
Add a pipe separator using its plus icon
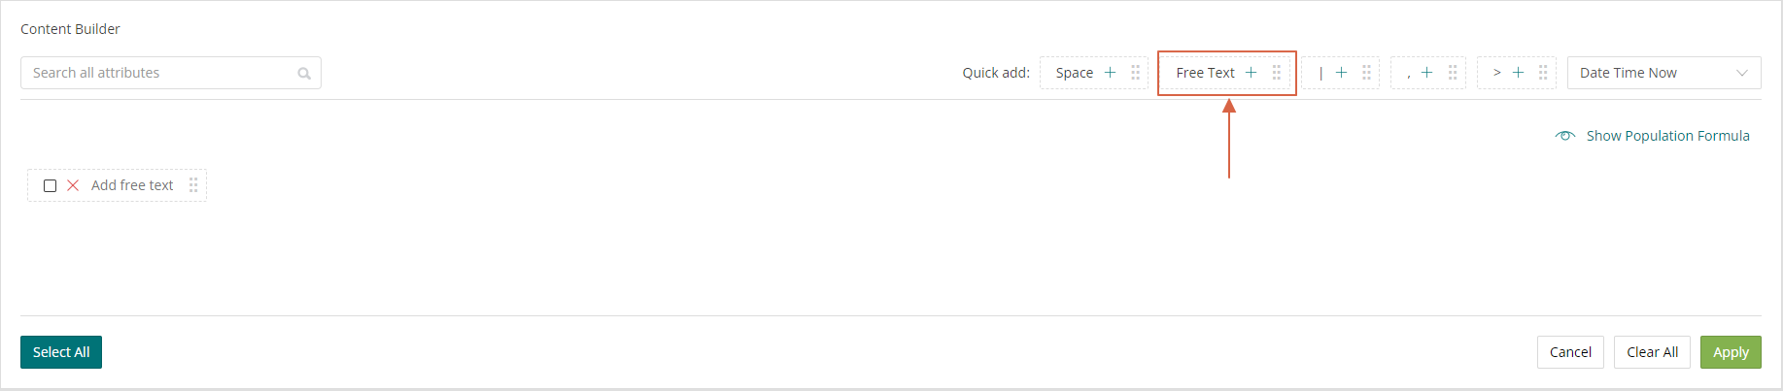coord(1341,73)
